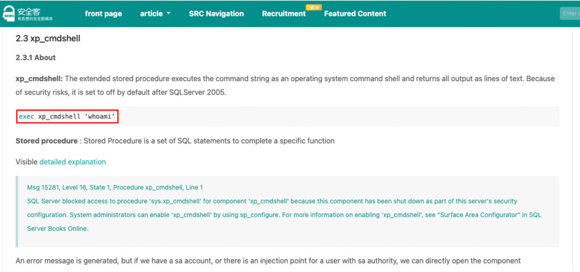Click the highlighted exec xp_cmdshell code snippet
Viewport: 580px width, 272px height.
(x=67, y=117)
